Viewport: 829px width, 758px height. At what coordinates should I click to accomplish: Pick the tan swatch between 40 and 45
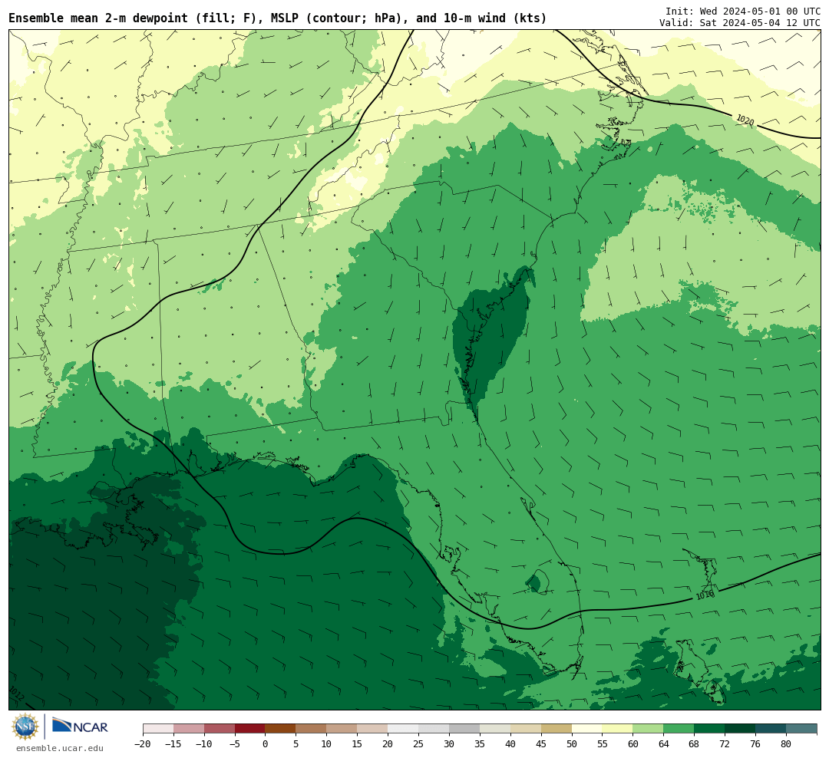526,729
